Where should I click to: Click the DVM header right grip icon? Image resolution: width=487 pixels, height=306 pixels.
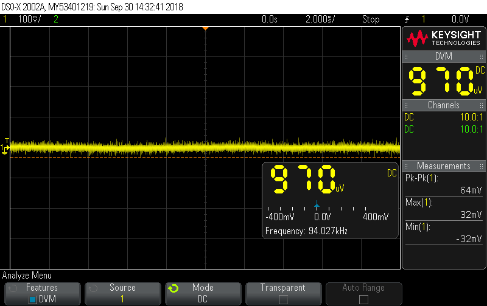pyautogui.click(x=482, y=57)
